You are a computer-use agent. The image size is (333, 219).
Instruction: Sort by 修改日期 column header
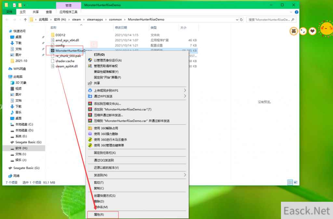pos(121,28)
